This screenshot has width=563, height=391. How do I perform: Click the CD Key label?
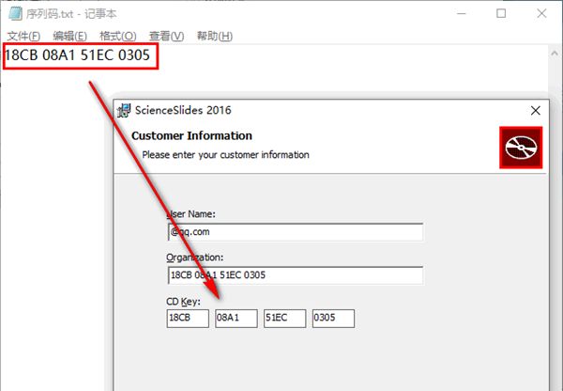tap(183, 302)
